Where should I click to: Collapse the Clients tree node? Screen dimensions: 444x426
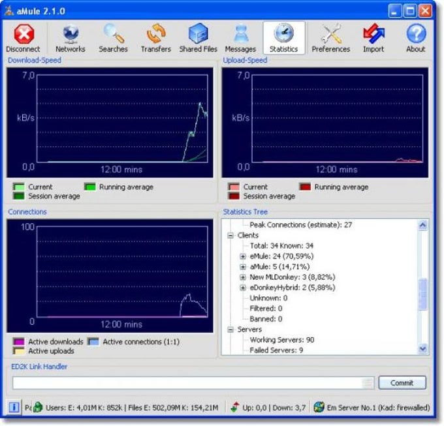[230, 236]
